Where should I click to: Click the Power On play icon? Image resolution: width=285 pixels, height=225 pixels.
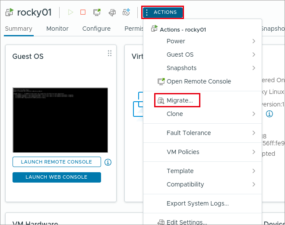pos(70,12)
